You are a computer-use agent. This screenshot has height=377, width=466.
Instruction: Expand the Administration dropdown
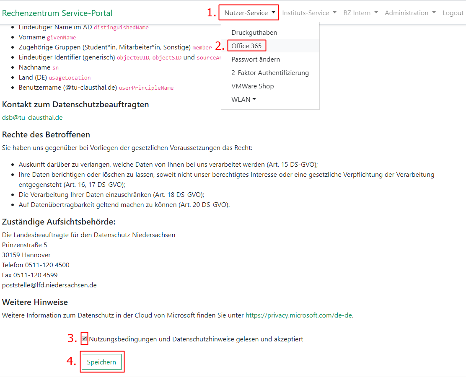pyautogui.click(x=410, y=13)
